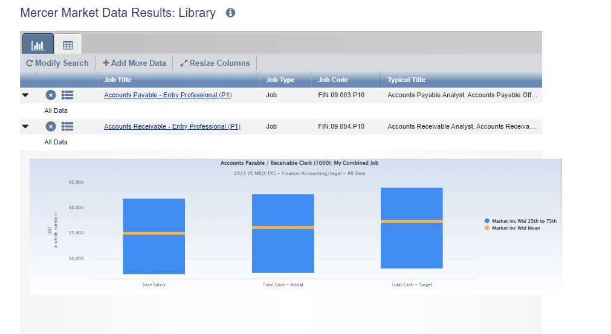Click Typical Title text for Accounts Payable Analyst
The width and height of the screenshot is (611, 334).
(462, 95)
